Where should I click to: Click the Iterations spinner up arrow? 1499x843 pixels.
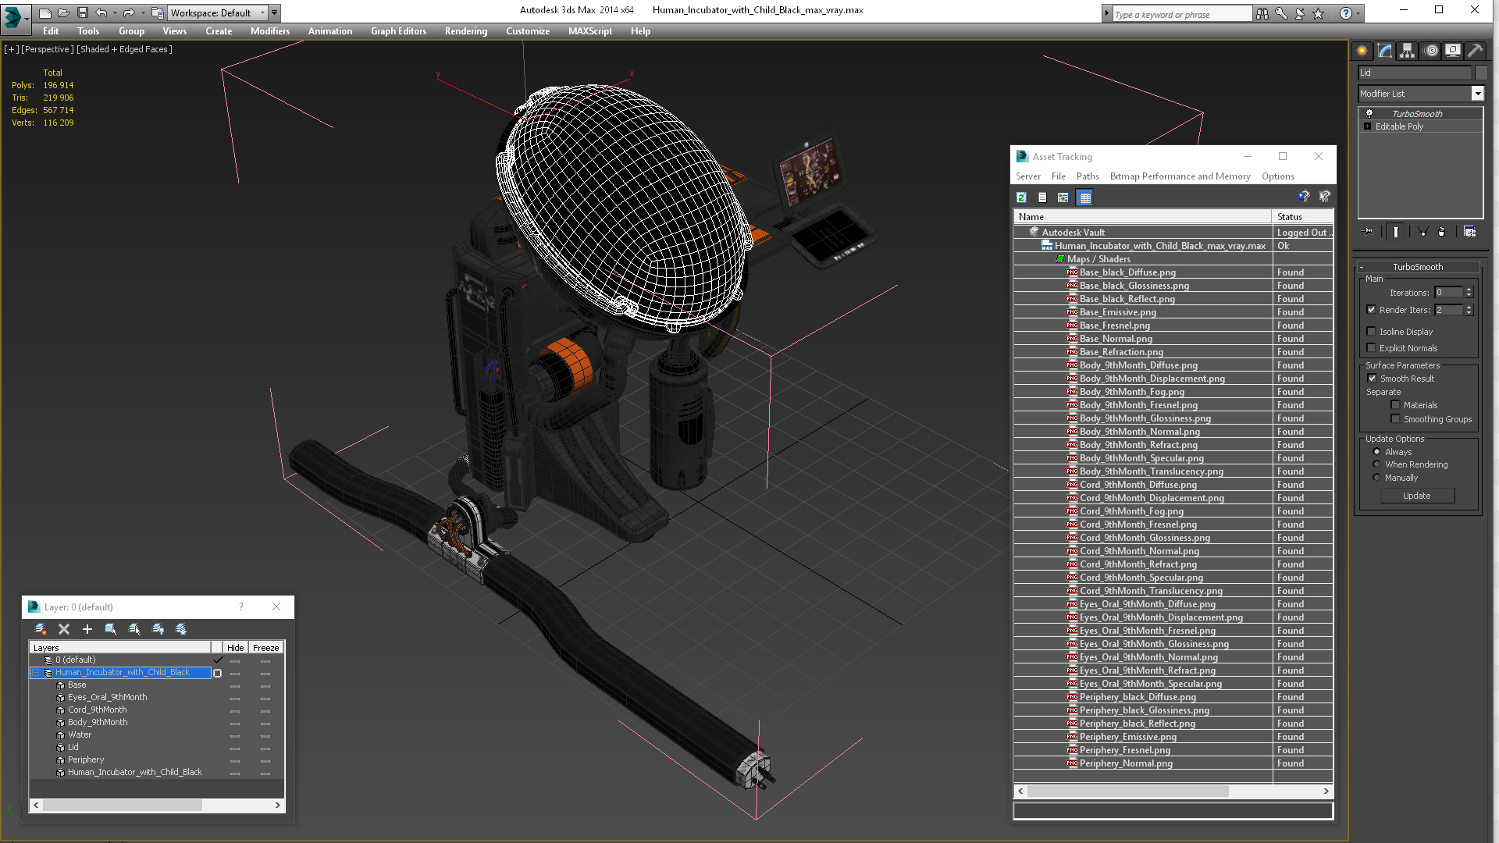1469,290
